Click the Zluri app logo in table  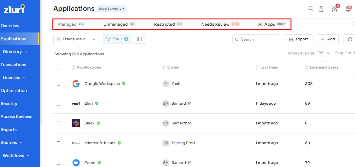point(76,104)
